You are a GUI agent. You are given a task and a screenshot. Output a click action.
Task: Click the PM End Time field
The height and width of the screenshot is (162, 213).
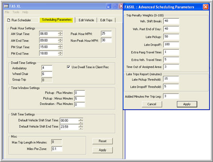tap(49, 53)
